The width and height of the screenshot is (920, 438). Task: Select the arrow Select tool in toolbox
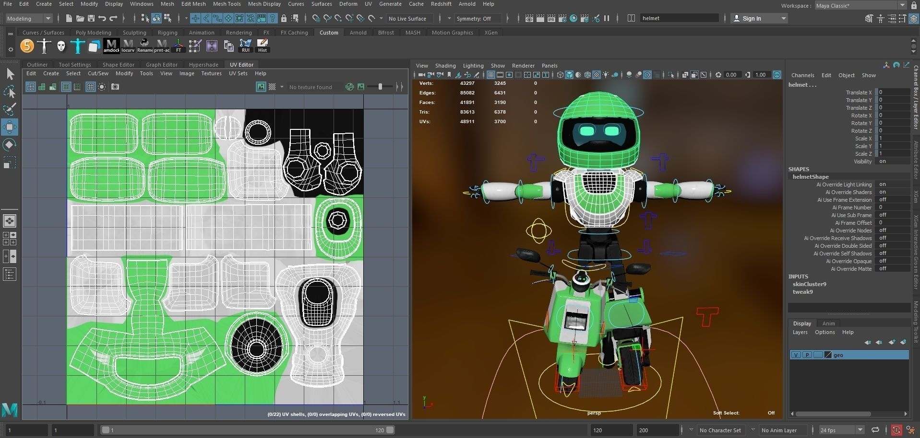(10, 74)
